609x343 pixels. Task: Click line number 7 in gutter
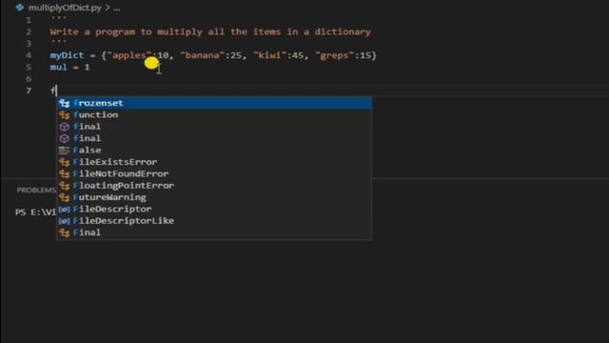coord(29,91)
